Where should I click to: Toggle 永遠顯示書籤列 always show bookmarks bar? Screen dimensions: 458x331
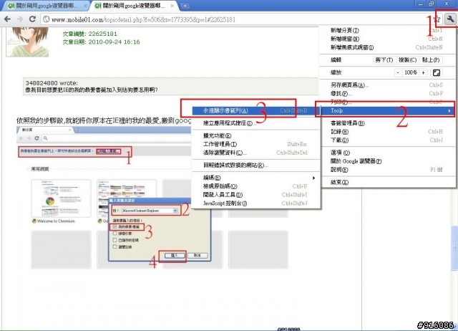[x=256, y=110]
